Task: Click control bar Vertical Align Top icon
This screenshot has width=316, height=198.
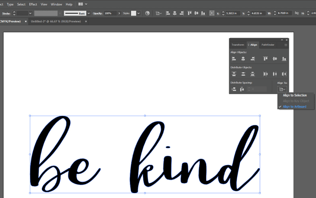Action: pos(190,13)
